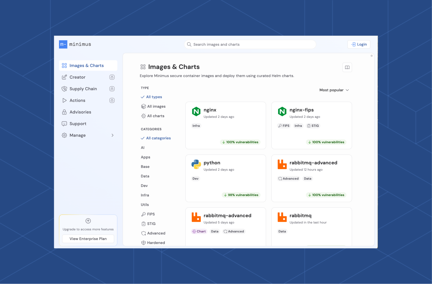432x284 pixels.
Task: Click the nginx card logo
Action: tap(196, 111)
